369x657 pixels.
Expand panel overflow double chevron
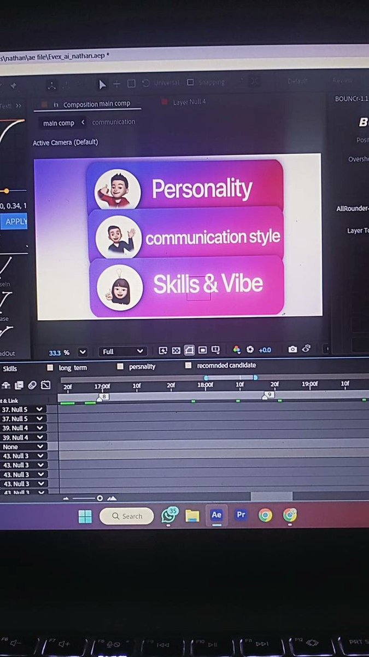19,106
